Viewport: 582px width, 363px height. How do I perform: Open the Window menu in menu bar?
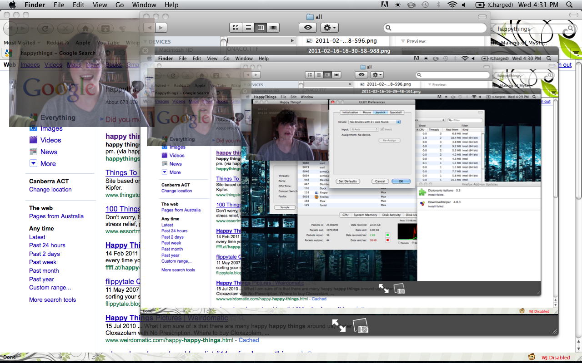[x=144, y=5]
